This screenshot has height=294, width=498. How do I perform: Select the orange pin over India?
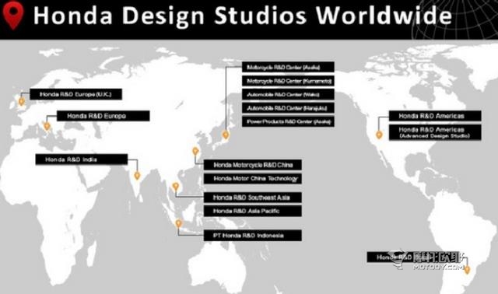click(x=137, y=175)
